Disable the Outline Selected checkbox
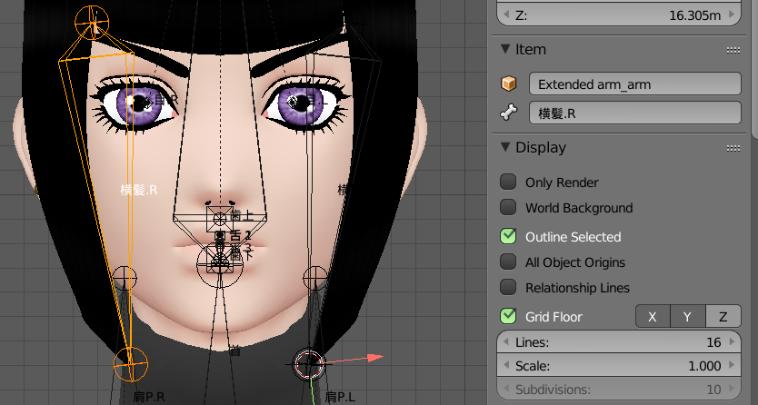The width and height of the screenshot is (758, 405). tap(508, 236)
